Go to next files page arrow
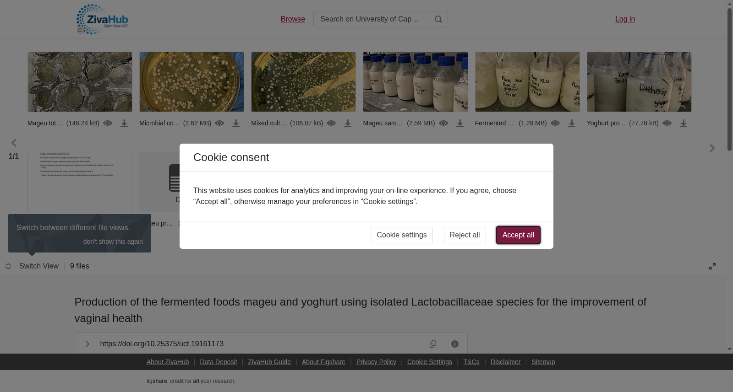This screenshot has height=392, width=733. coord(712,148)
